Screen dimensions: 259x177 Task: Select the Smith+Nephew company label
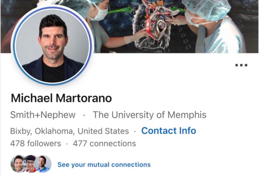43,115
